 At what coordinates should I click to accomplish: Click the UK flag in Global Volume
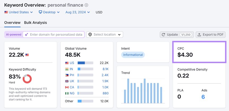click(x=67, y=81)
